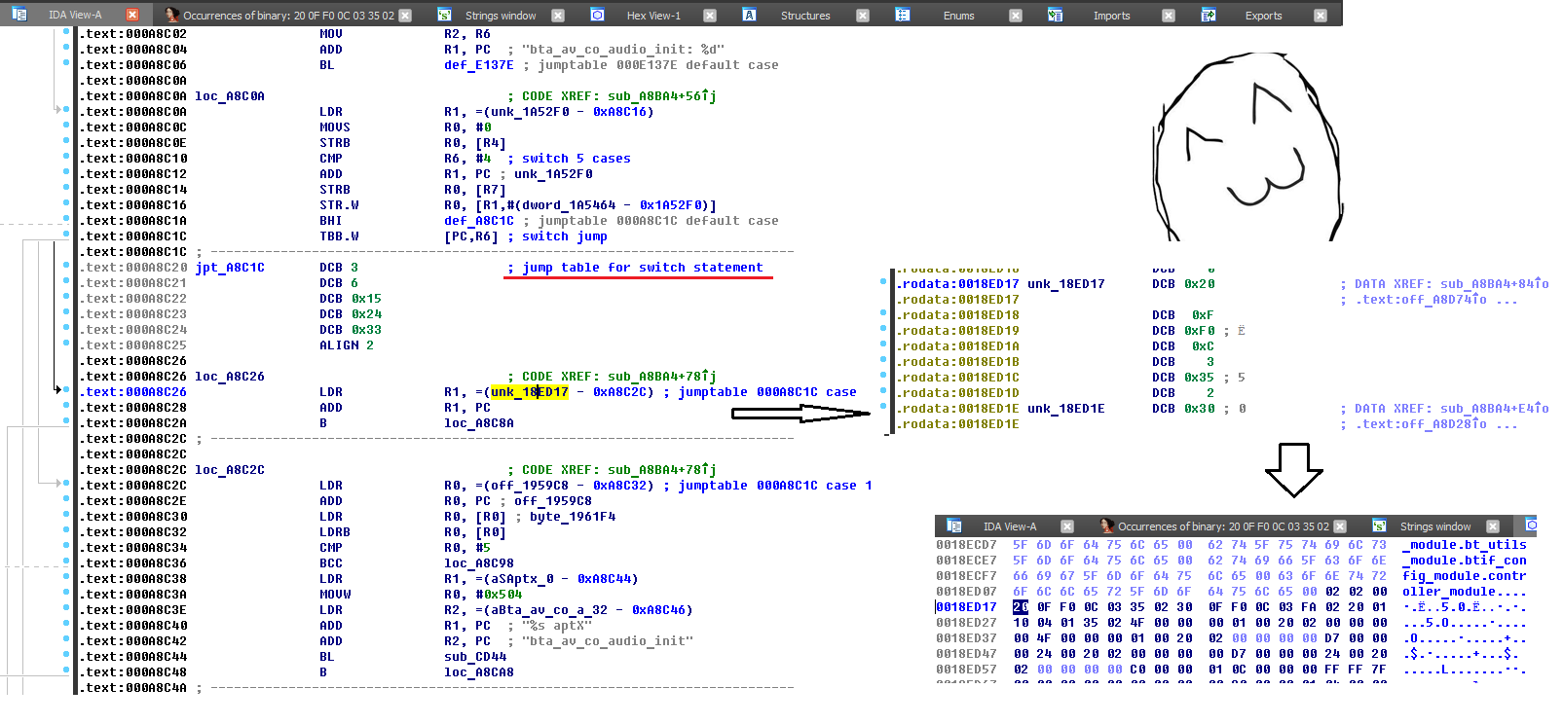The image size is (1563, 725).
Task: Open the Exports tab
Action: click(x=1263, y=16)
